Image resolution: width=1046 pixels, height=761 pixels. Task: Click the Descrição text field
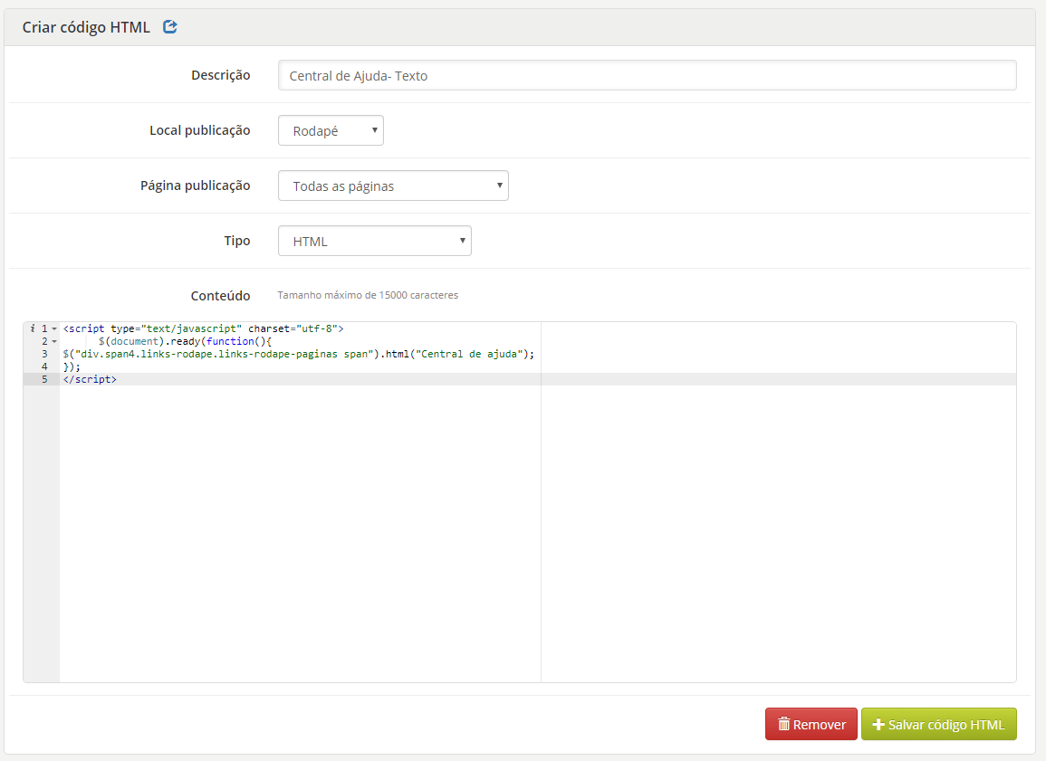(x=648, y=75)
